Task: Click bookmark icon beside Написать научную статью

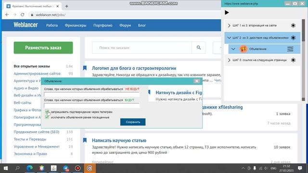Action: (85, 140)
